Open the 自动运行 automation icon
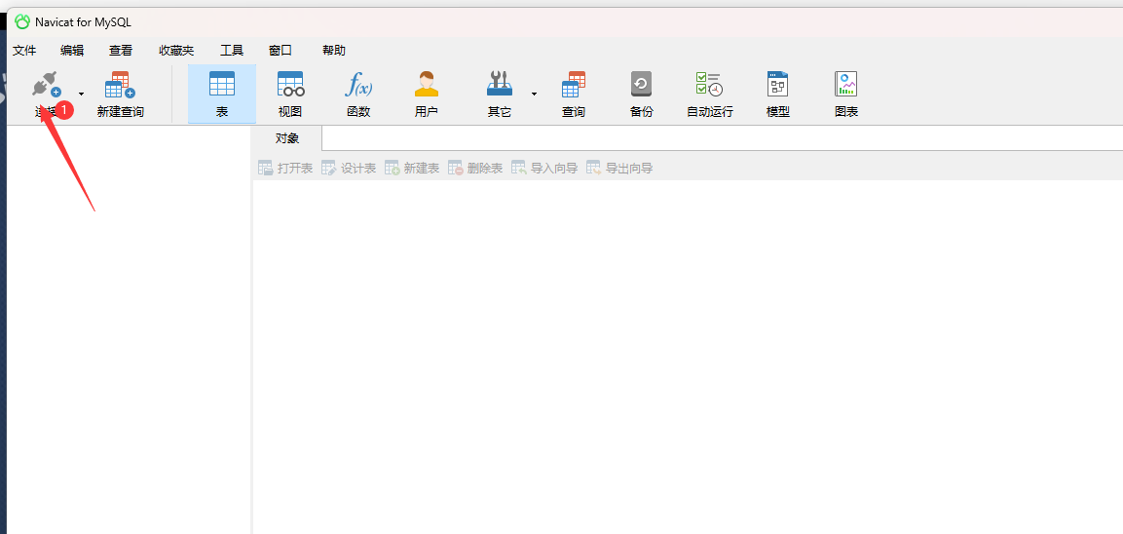Viewport: 1123px width, 534px height. coord(709,84)
